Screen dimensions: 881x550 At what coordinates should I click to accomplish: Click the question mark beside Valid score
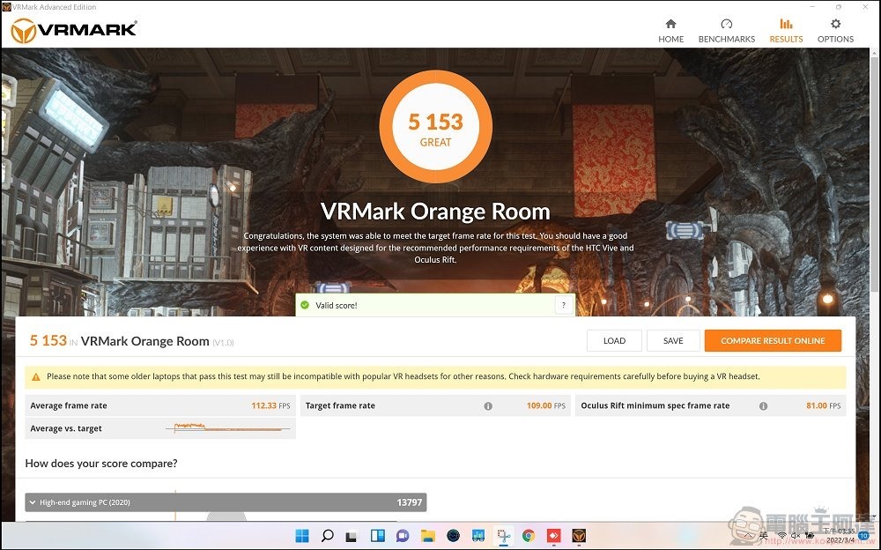click(x=564, y=305)
